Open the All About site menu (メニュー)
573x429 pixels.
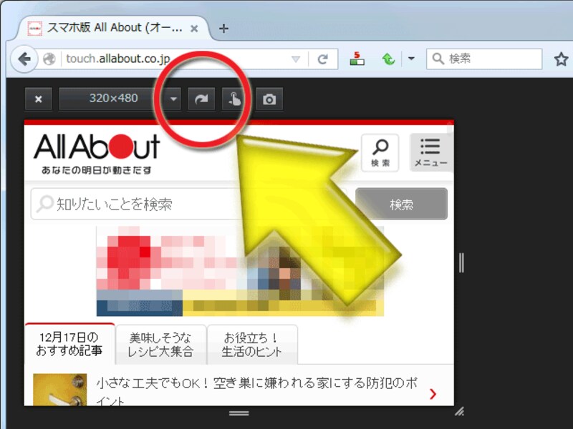tap(429, 151)
